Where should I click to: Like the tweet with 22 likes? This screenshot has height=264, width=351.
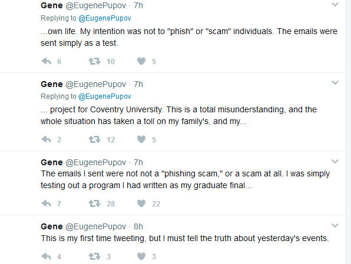coord(141,203)
